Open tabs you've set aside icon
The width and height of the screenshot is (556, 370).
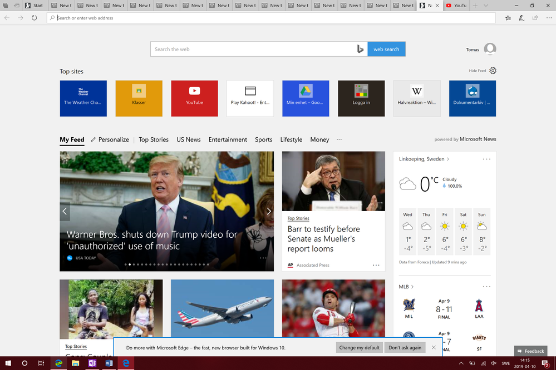pyautogui.click(x=6, y=6)
